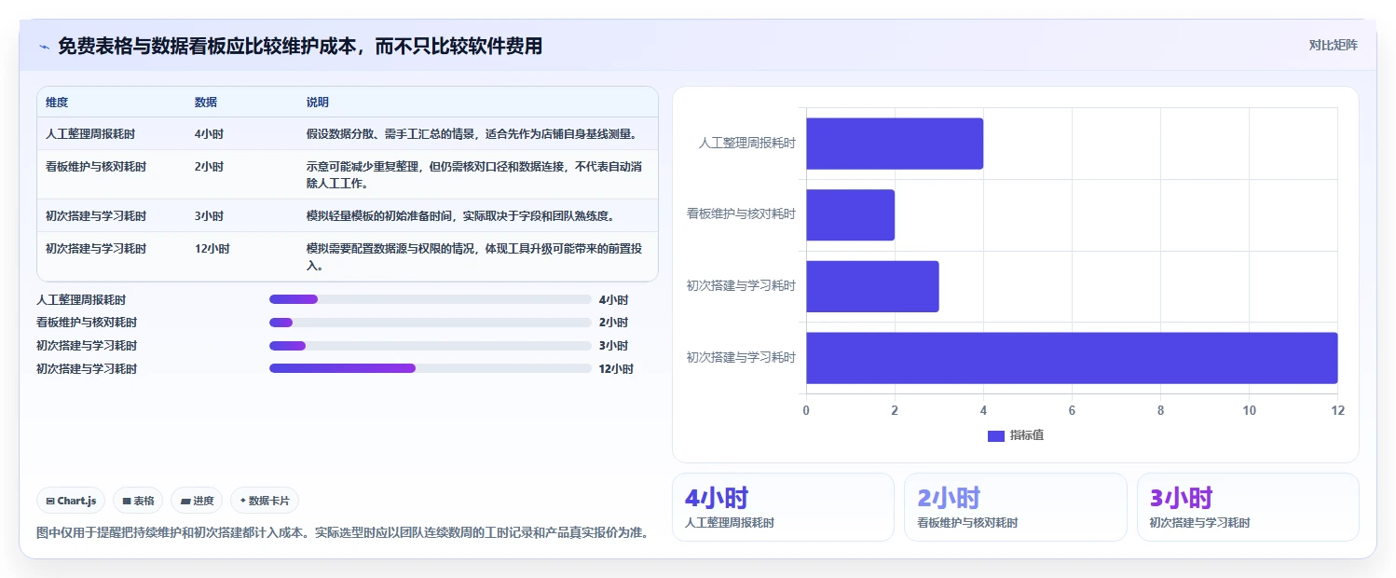
Task: Click the progress bar valued 3小时
Action: pyautogui.click(x=431, y=346)
